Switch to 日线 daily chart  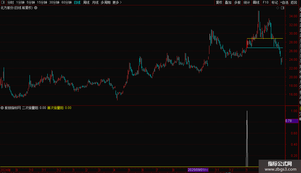(77, 2)
